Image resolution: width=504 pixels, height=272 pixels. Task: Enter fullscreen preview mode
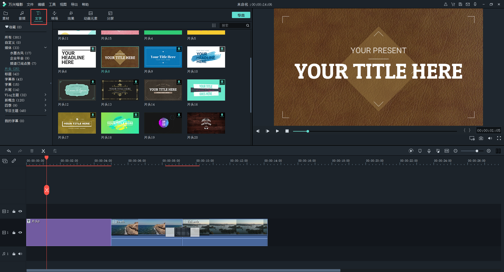tap(499, 138)
